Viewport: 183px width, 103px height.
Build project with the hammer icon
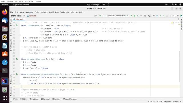pyautogui.click(x=100, y=16)
